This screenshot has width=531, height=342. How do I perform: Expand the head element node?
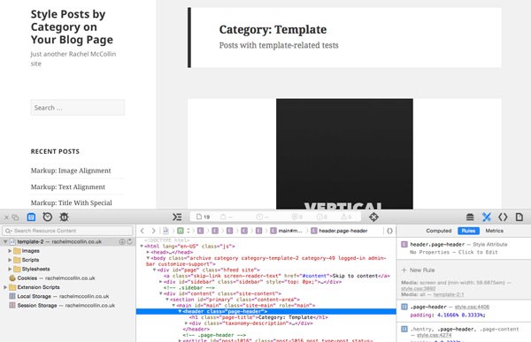[148, 252]
